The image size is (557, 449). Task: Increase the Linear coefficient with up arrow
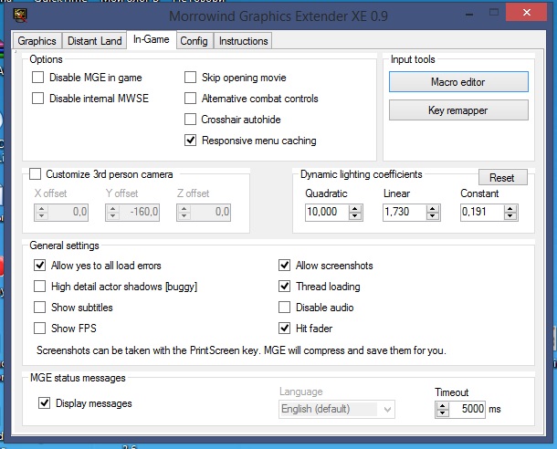point(433,209)
